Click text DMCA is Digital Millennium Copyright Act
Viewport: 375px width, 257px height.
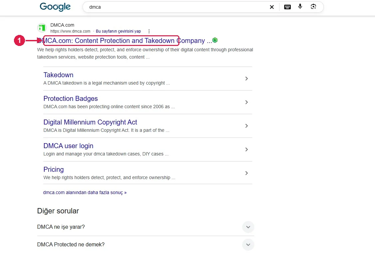tap(106, 130)
